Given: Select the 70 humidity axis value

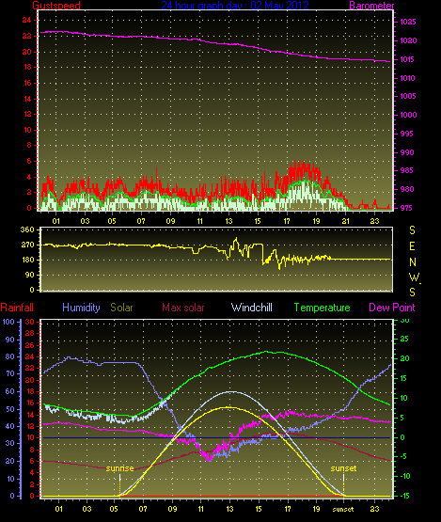Looking at the screenshot, I should point(10,373).
